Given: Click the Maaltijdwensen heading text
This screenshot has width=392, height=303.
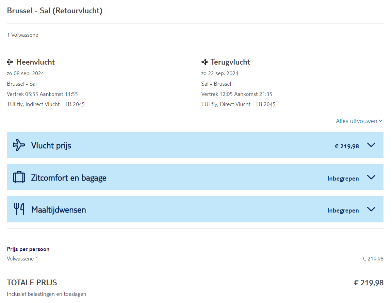Looking at the screenshot, I should 59,210.
